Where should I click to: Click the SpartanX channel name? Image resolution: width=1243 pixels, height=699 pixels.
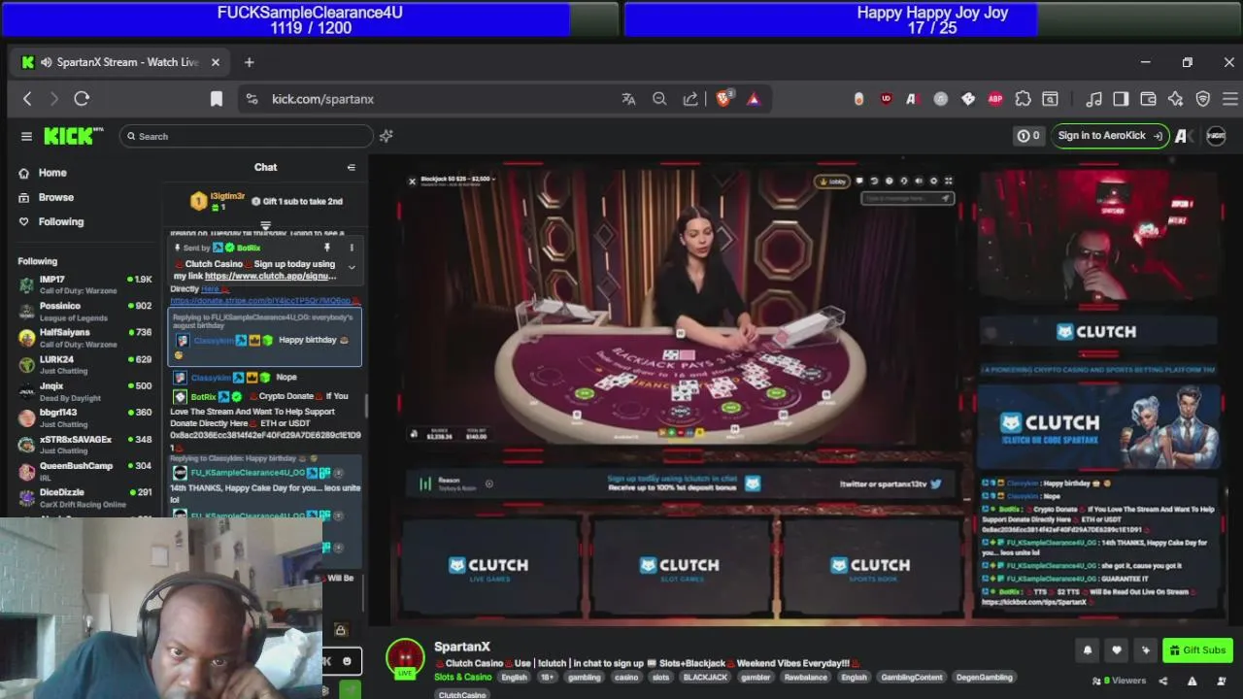point(462,647)
